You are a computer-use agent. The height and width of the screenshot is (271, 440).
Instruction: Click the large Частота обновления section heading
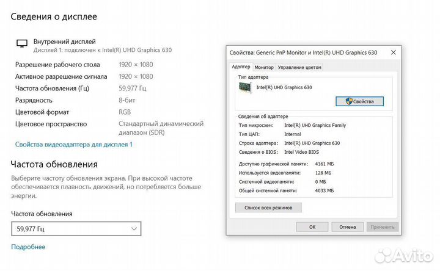tap(54, 164)
